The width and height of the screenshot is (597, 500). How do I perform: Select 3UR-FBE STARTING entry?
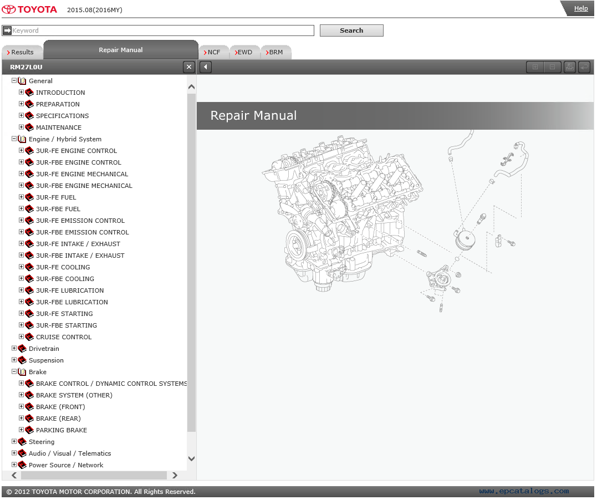[x=67, y=325]
